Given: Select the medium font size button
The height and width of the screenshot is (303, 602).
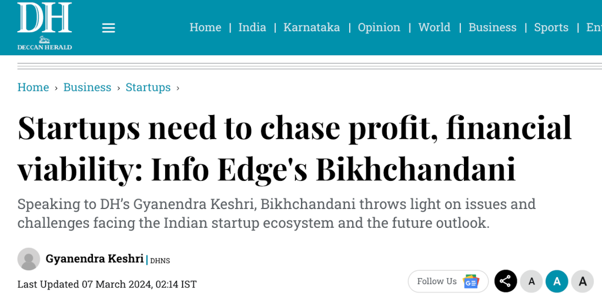Looking at the screenshot, I should coord(557,281).
